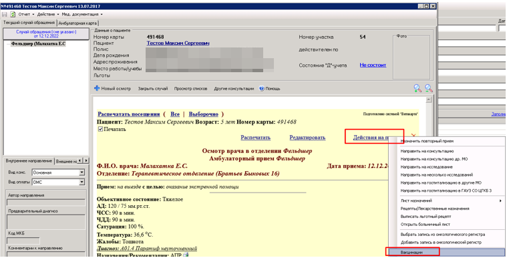
Task: Click the Не состоит link
Action: tap(373, 65)
